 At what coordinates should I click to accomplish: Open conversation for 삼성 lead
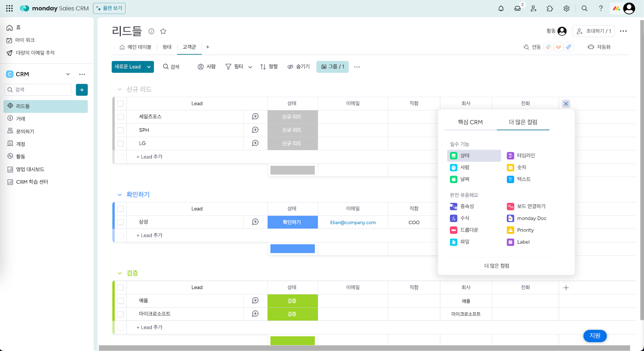[x=255, y=222]
